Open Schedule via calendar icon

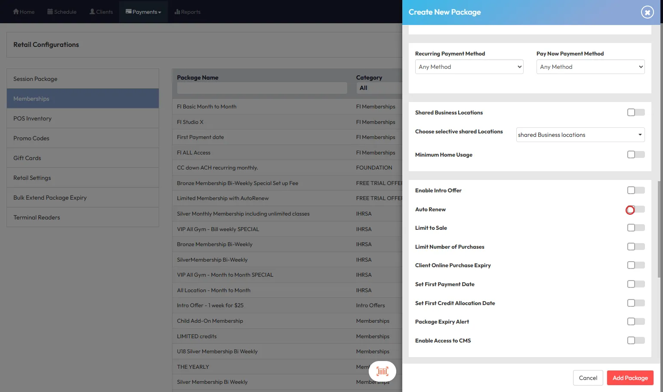[50, 12]
